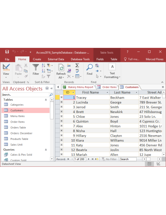166x215 pixels.
Task: Click the search magnifier in navigation pane
Action: (51, 95)
